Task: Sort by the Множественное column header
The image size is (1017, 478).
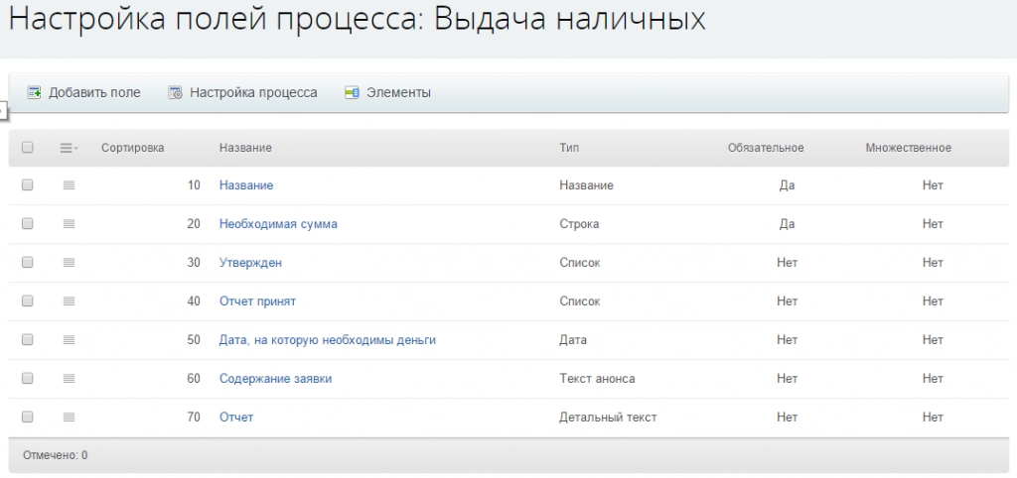Action: click(x=908, y=148)
